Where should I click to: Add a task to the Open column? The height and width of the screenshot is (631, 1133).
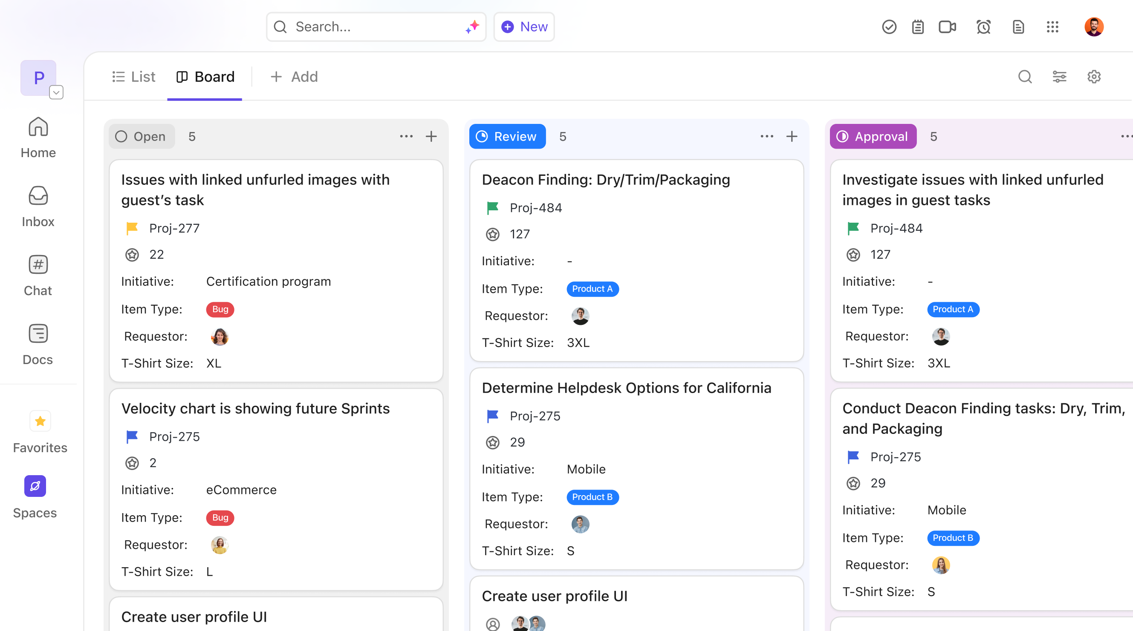[x=431, y=136]
